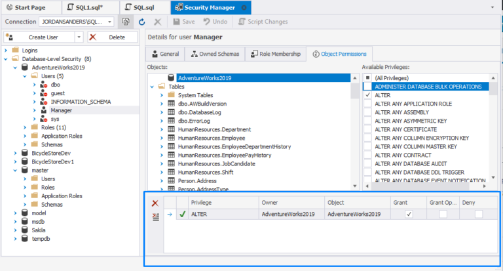
Task: Click the Roles (11) folder icon
Action: coord(34,127)
